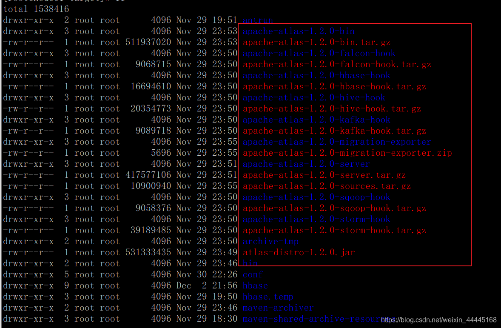Select apache-atlas-1.2.0-sqoop-hook.tar.gz file
Screen dimensions: 501x328
tap(334, 208)
